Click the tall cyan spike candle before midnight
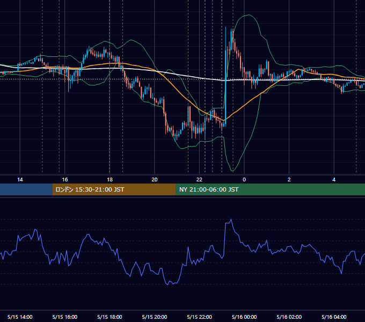The width and height of the screenshot is (365, 322). (225, 77)
